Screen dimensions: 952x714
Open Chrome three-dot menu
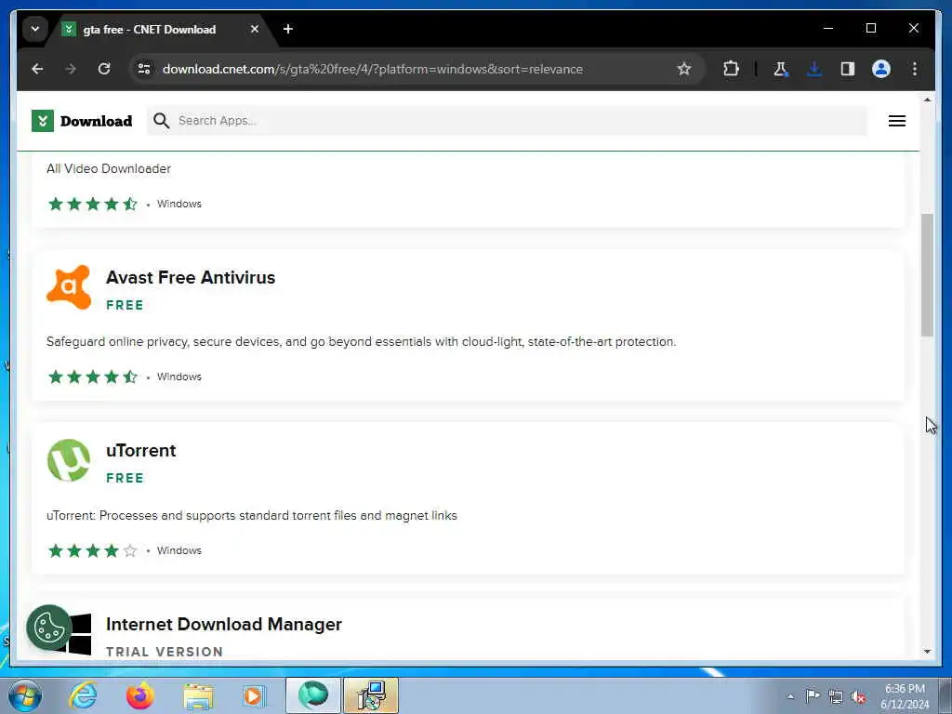[x=915, y=69]
